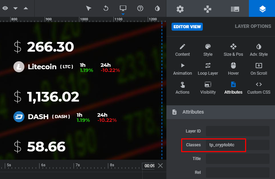The image size is (275, 179).
Task: Open the Content pencil section
Action: point(183,50)
